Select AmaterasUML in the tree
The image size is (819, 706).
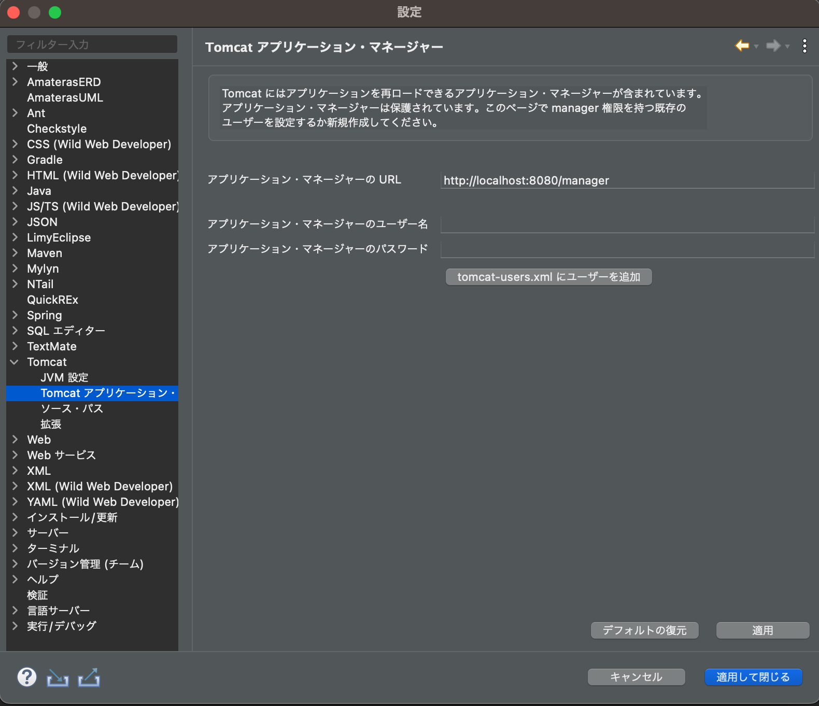point(65,97)
